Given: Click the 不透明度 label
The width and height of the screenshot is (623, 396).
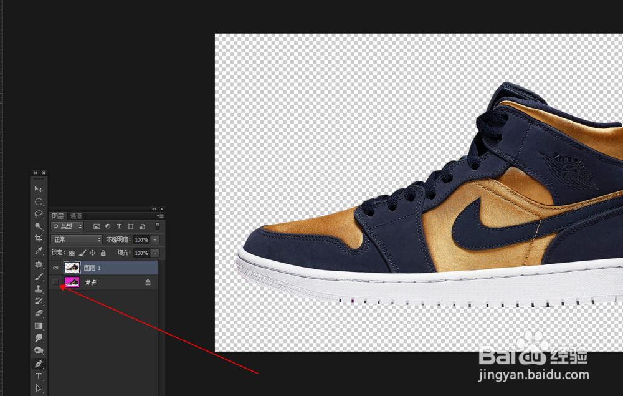Looking at the screenshot, I should 118,239.
